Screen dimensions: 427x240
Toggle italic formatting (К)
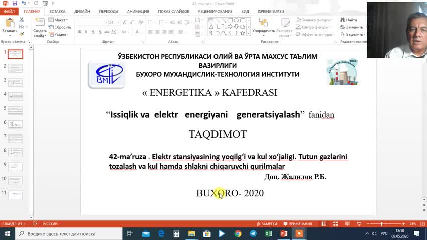(86, 32)
